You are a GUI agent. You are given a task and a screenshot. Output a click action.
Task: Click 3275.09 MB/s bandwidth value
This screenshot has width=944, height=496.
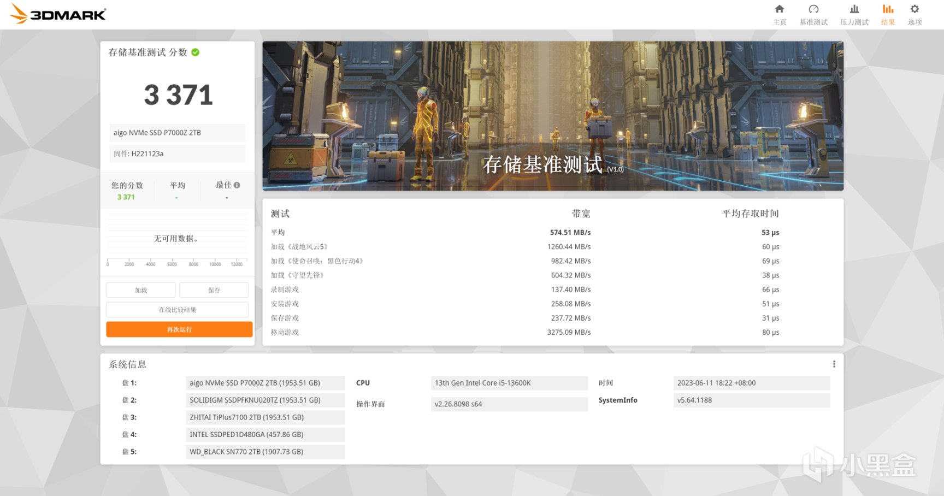(569, 332)
